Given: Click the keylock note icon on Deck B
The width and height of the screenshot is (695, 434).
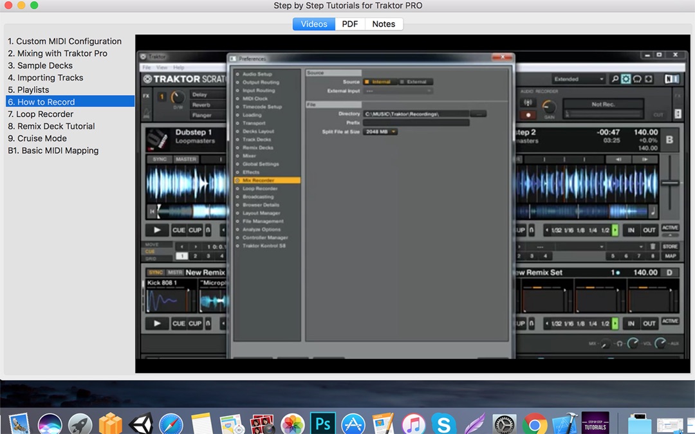Looking at the screenshot, I should [x=653, y=212].
